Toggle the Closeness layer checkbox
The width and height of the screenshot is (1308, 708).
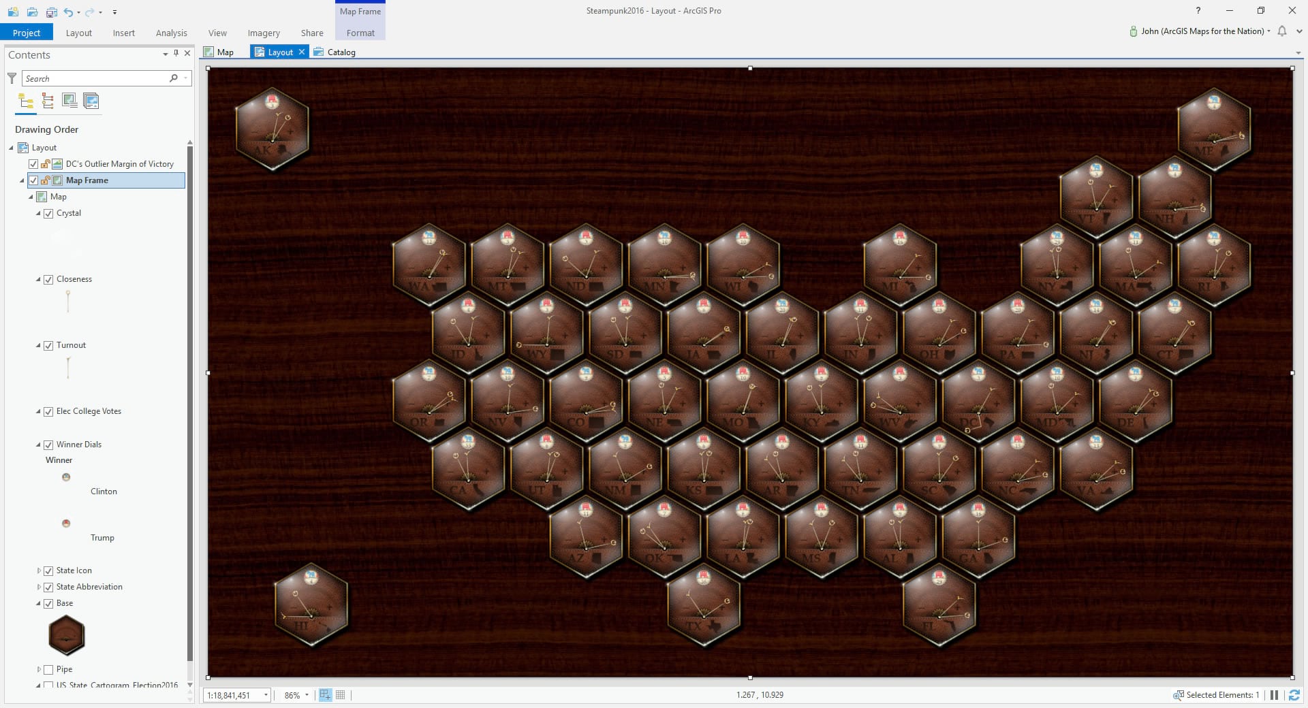coord(48,279)
